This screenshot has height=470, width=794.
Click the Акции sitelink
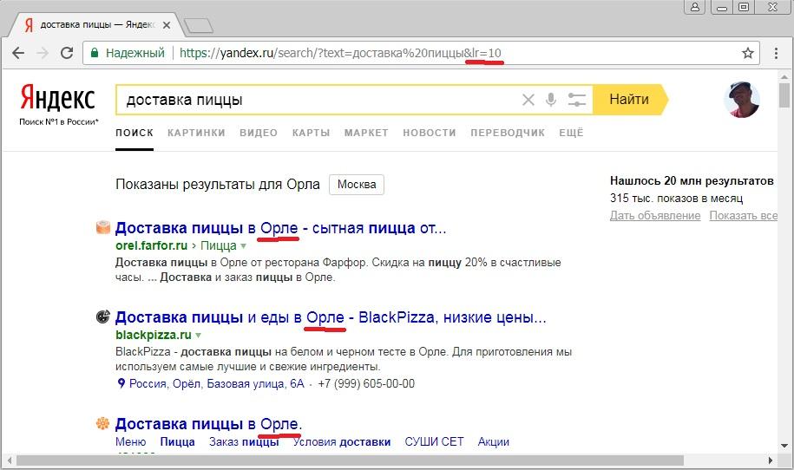(494, 441)
